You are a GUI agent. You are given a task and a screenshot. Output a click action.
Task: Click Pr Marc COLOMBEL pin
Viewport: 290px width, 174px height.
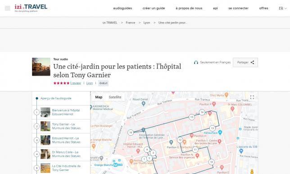point(232,109)
